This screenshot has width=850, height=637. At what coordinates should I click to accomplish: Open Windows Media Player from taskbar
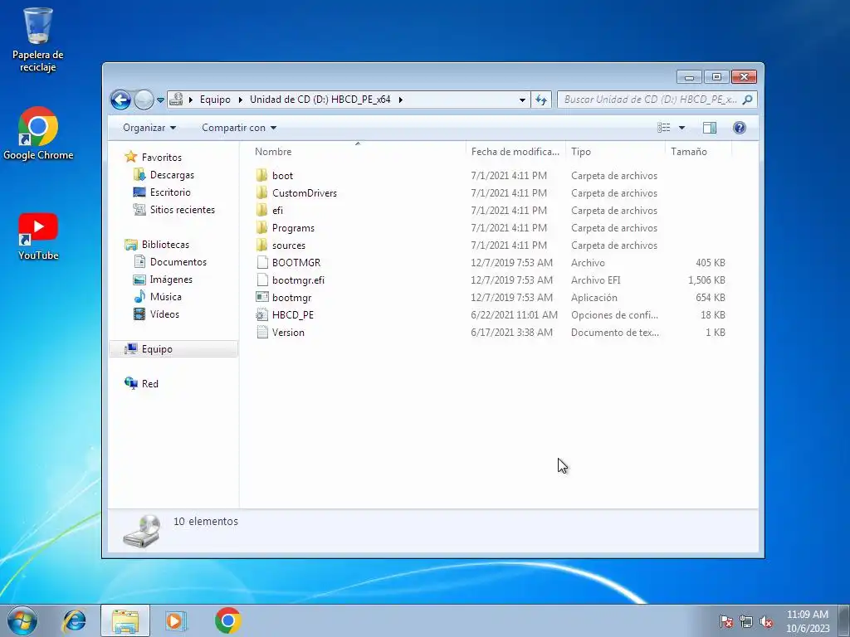(x=175, y=620)
